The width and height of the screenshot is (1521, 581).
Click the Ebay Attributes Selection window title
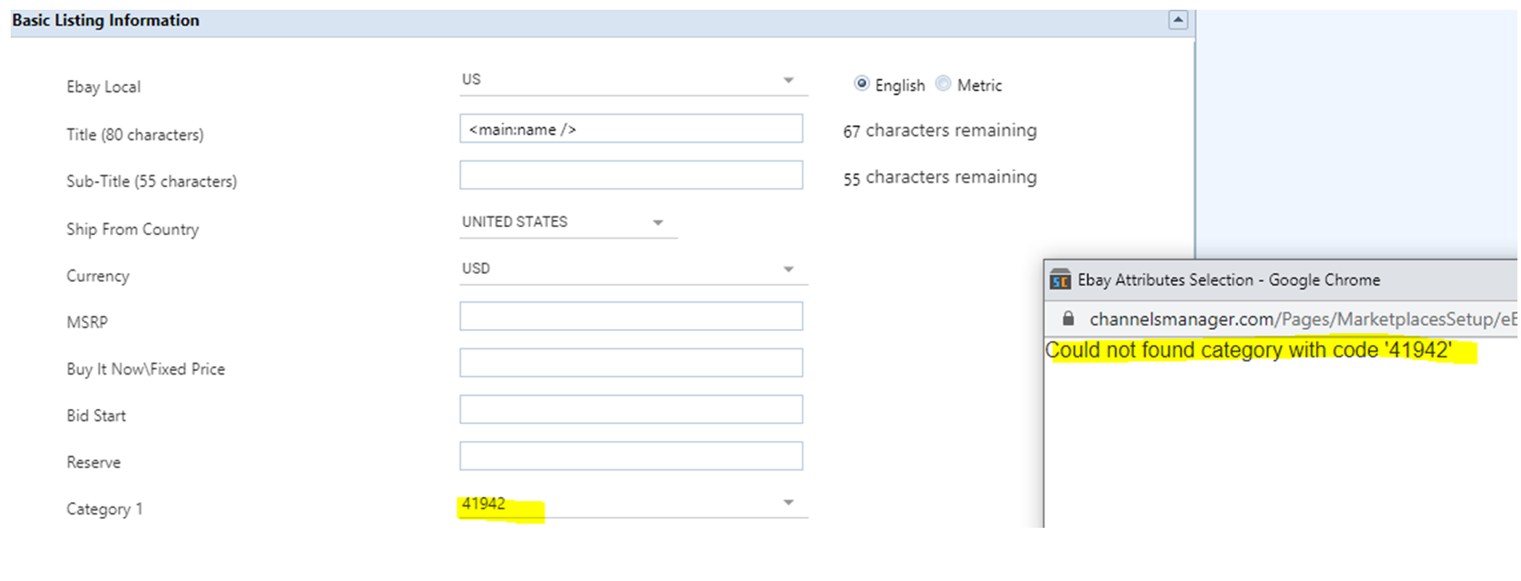1229,280
